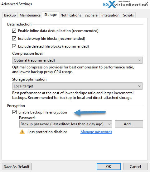Open the Integration tab
150x172 pixels.
(x=110, y=15)
